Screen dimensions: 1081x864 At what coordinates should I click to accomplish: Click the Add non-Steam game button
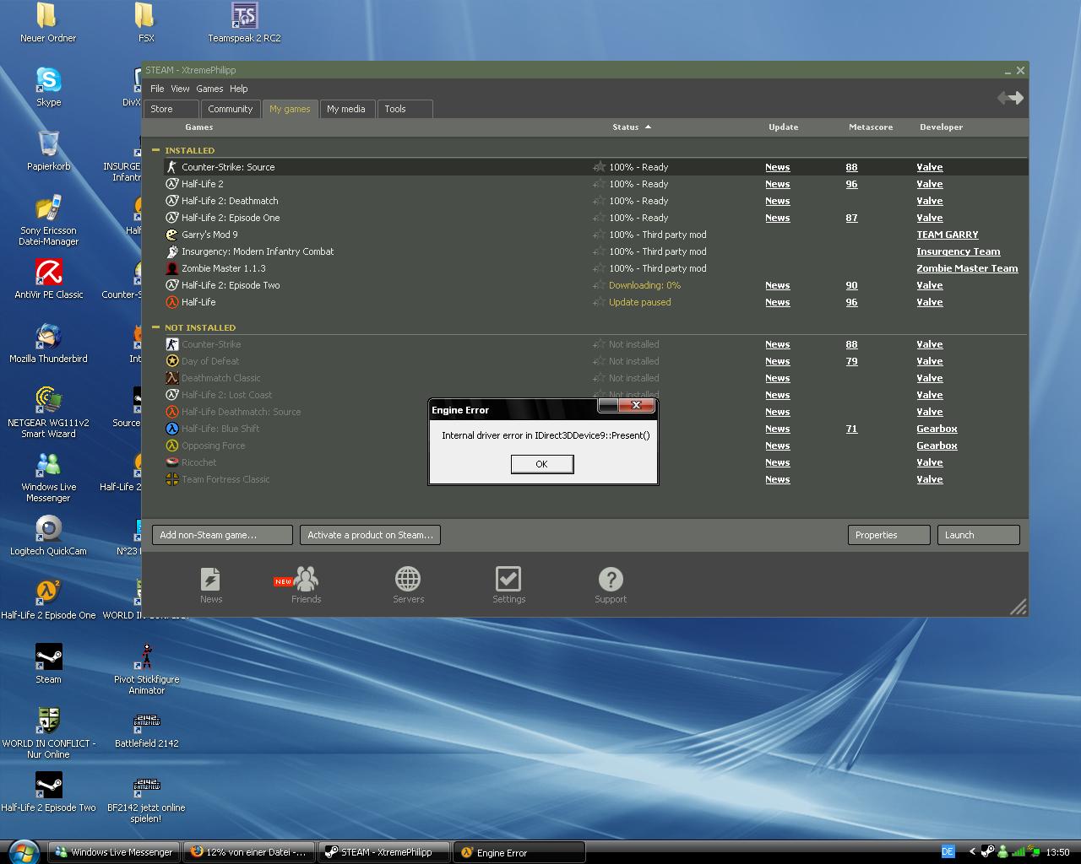coord(222,535)
